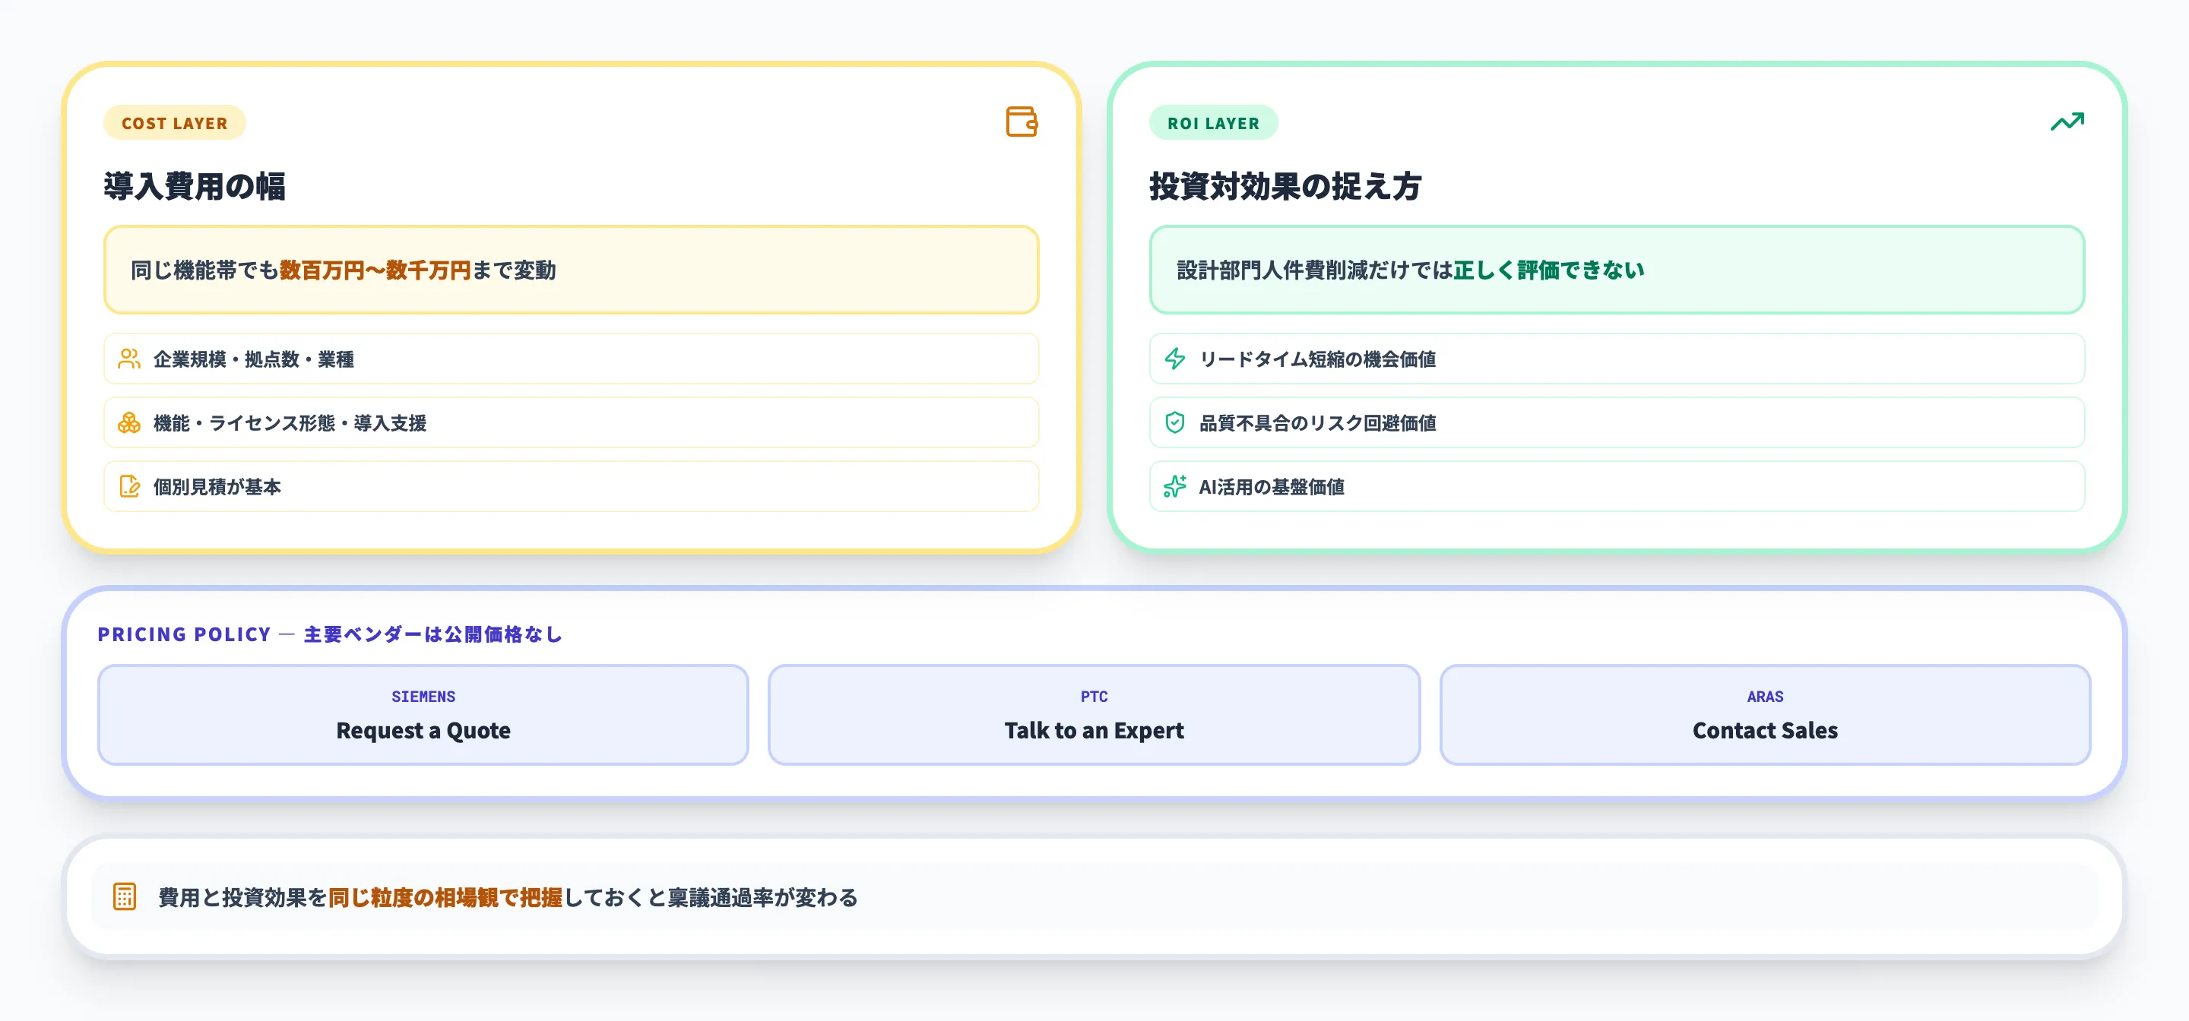Click the 投資対効果の捉え方 heading
2189x1021 pixels.
click(x=1285, y=186)
